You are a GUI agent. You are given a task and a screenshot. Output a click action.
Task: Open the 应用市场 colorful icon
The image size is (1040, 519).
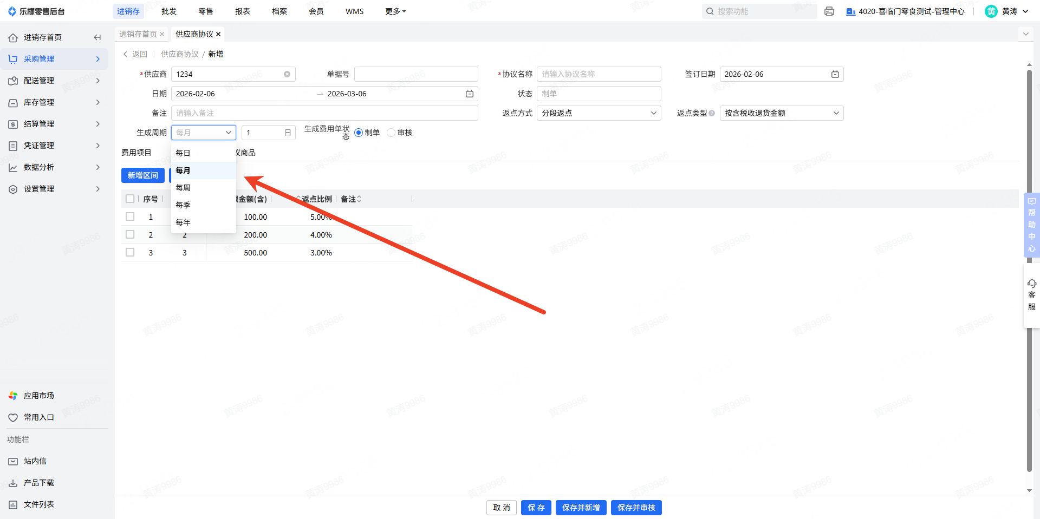(x=13, y=396)
